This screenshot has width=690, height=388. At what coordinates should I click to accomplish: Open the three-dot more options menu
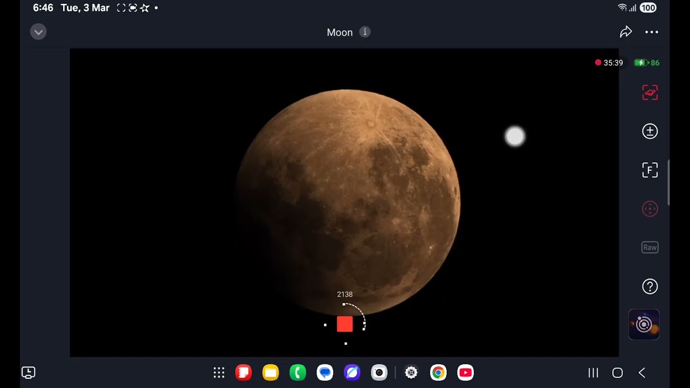[x=652, y=32]
